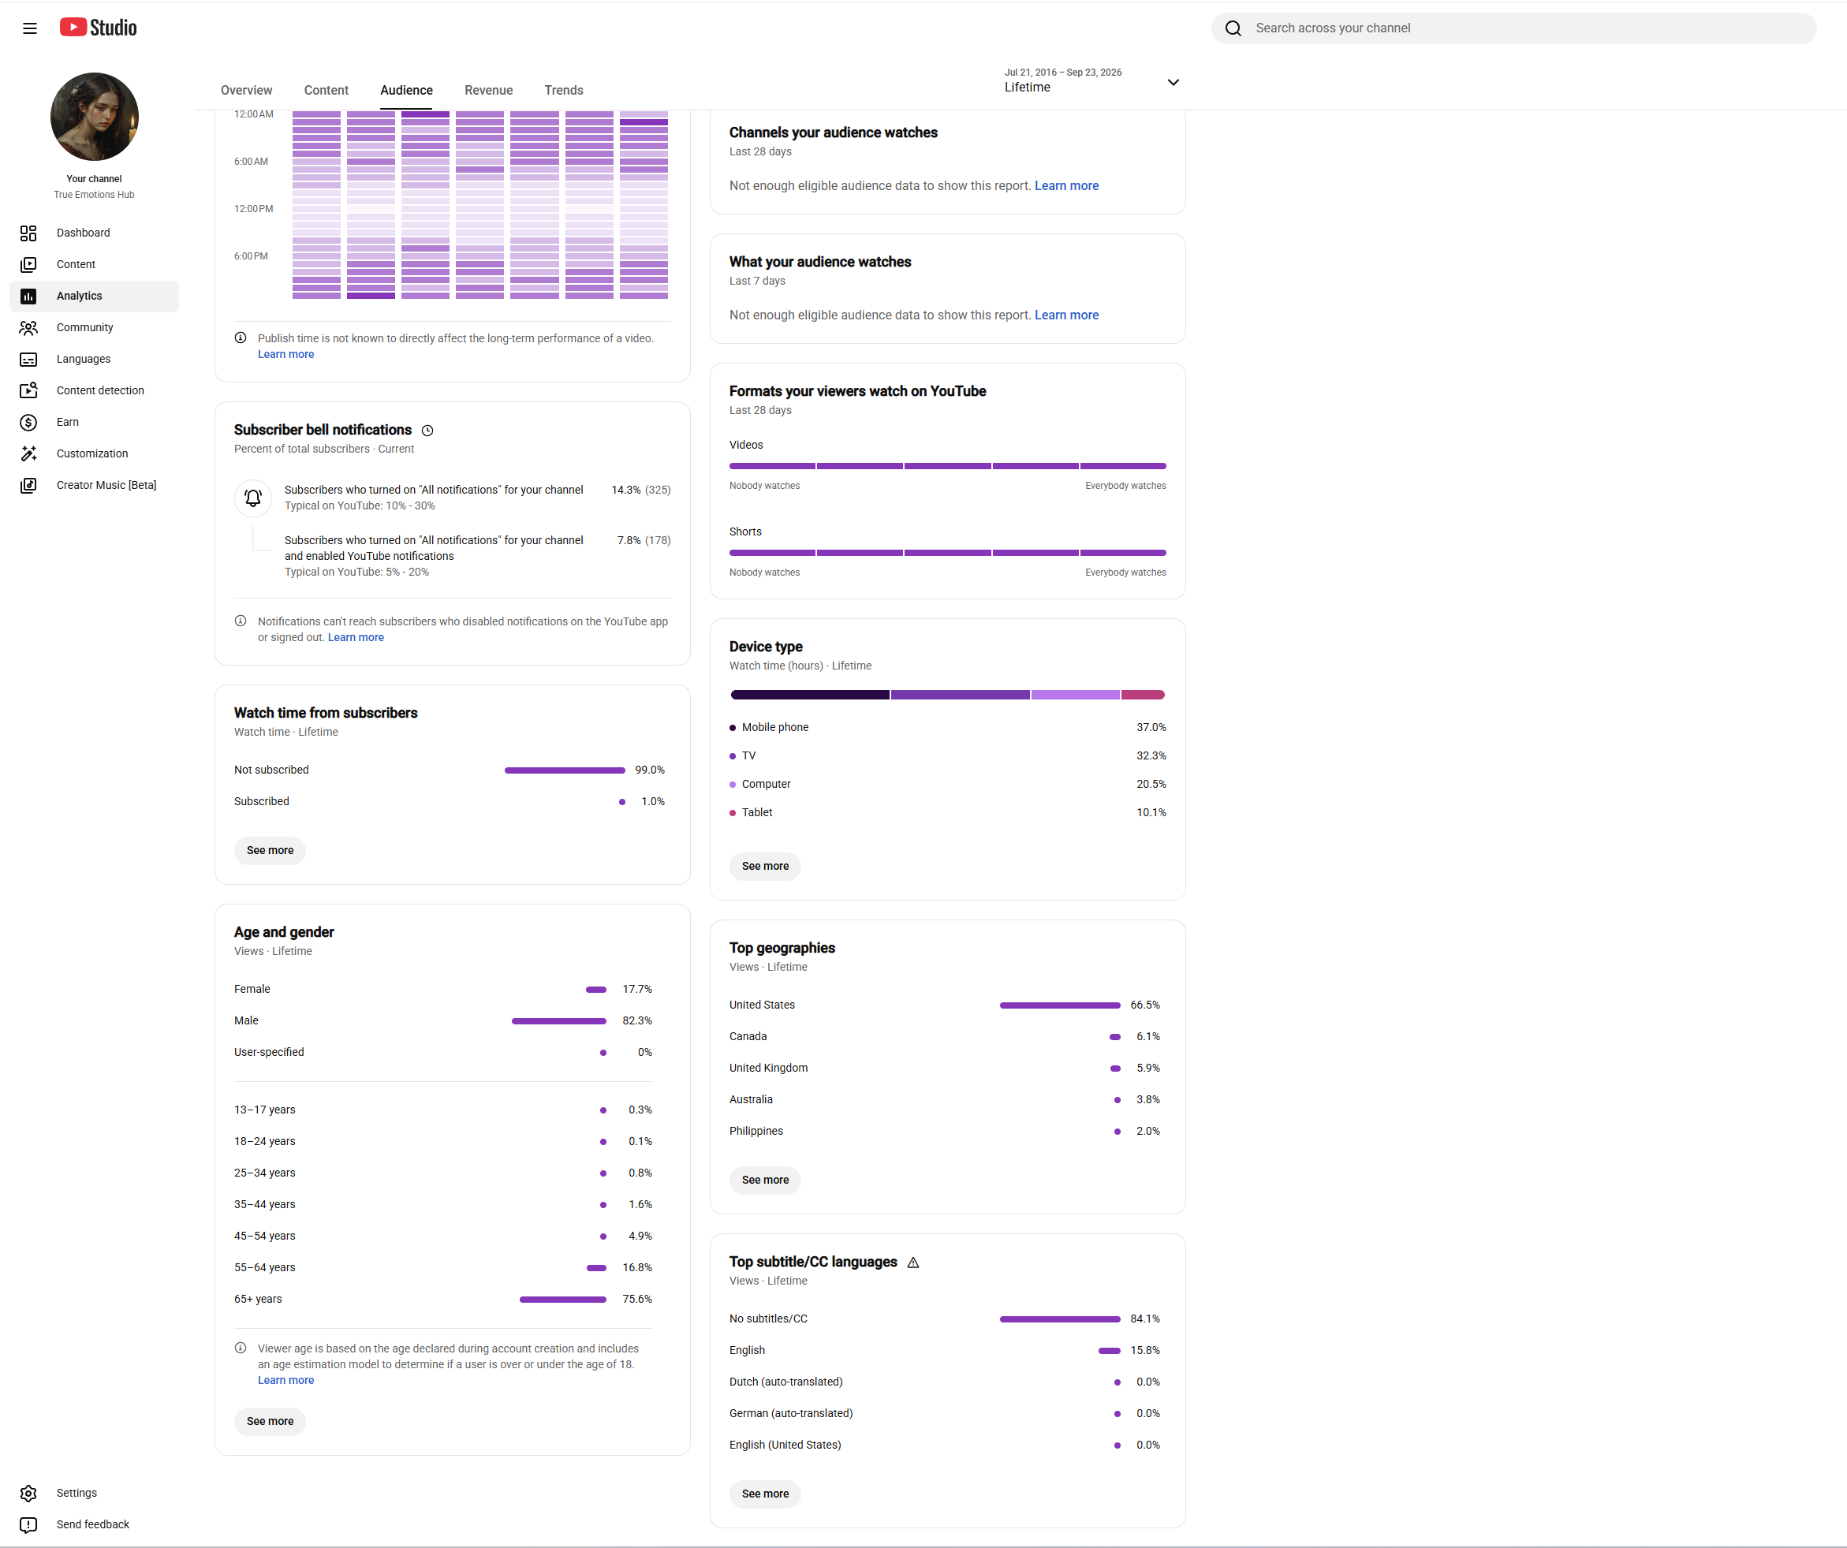Open Learn more under Viewer age note
Screen dimensions: 1847x1548
[x=285, y=1381]
